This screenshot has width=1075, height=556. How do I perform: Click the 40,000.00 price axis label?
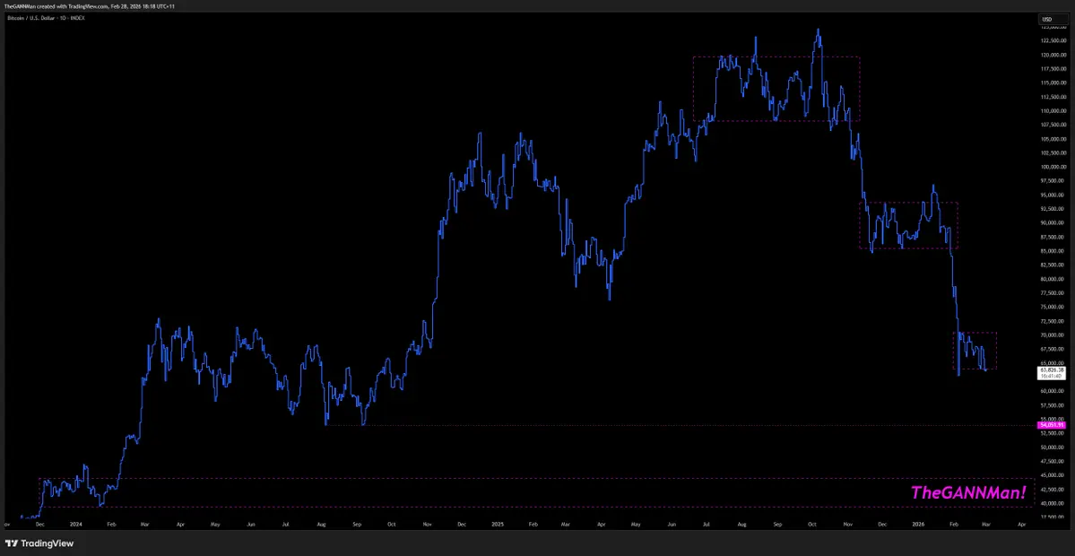tap(1052, 504)
